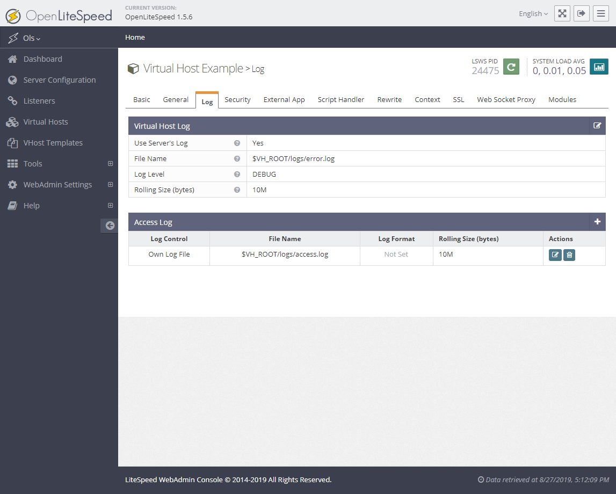The height and width of the screenshot is (494, 616).
Task: Click the $VH_ROOT/logs/error.log value
Action: point(293,158)
